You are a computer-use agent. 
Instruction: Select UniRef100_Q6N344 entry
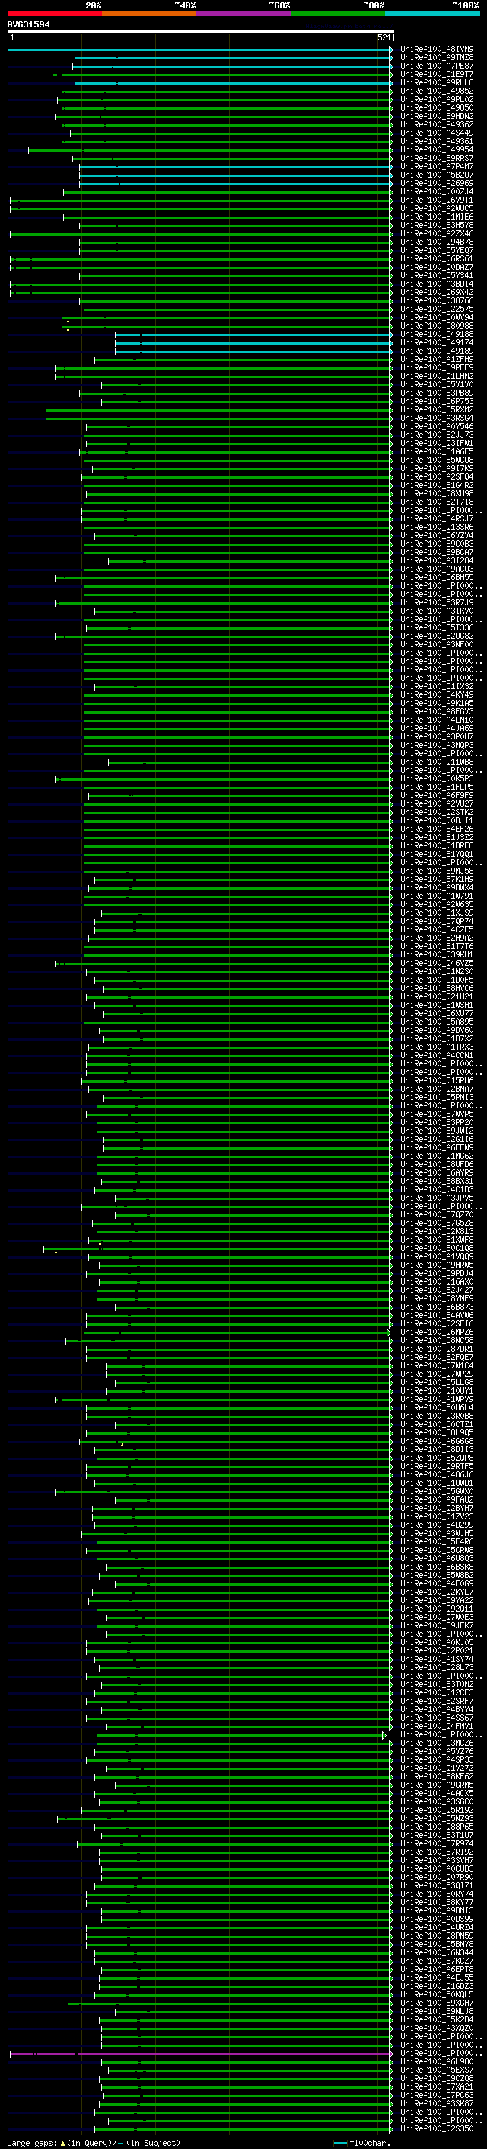pyautogui.click(x=437, y=1952)
